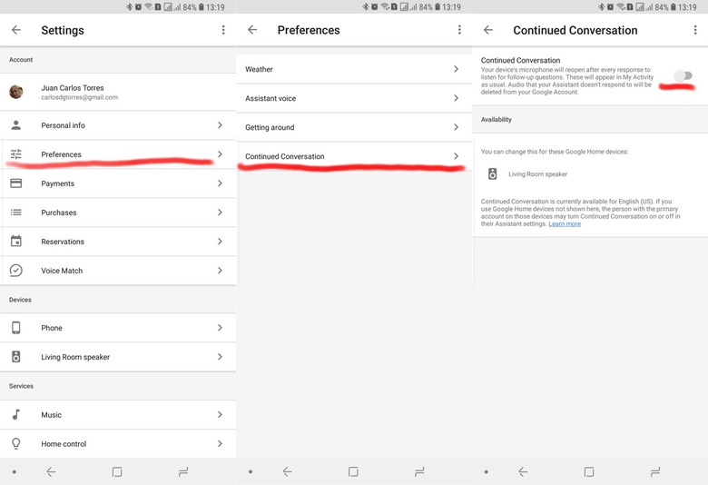This screenshot has width=708, height=485.
Task: Open Home control settings
Action: point(118,443)
